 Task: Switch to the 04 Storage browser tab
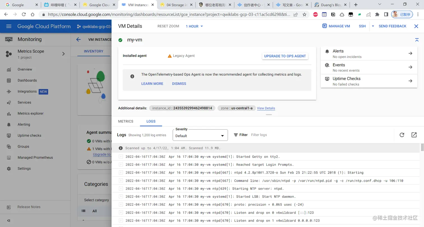tap(176, 5)
